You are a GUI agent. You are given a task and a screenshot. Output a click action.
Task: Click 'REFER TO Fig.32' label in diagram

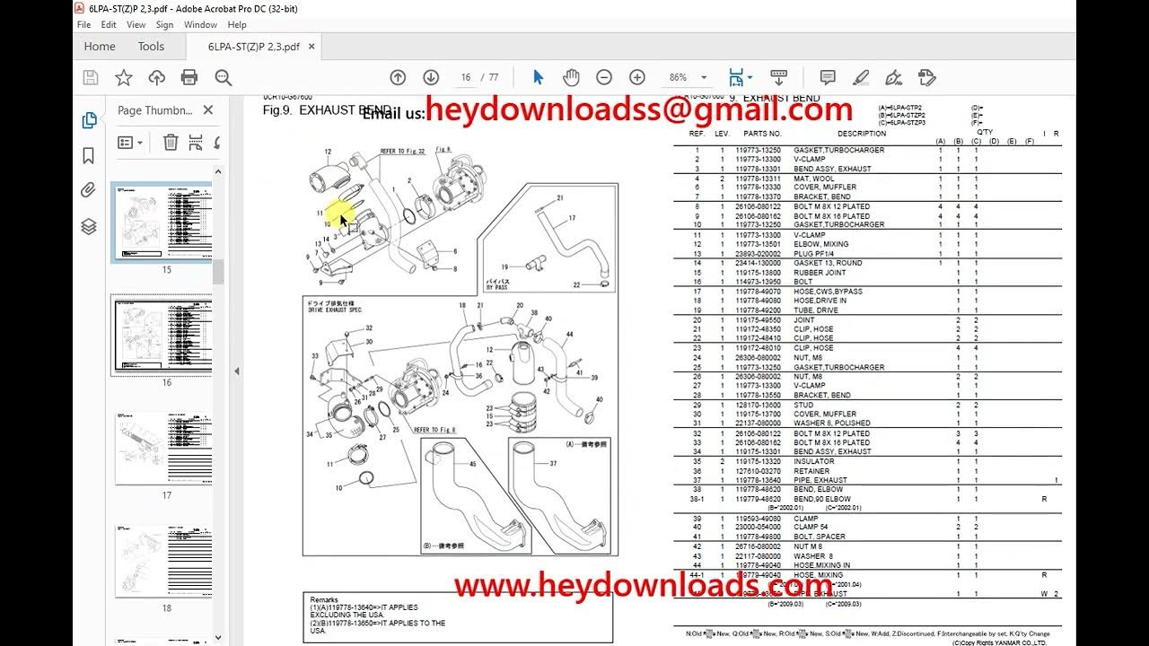coord(404,152)
